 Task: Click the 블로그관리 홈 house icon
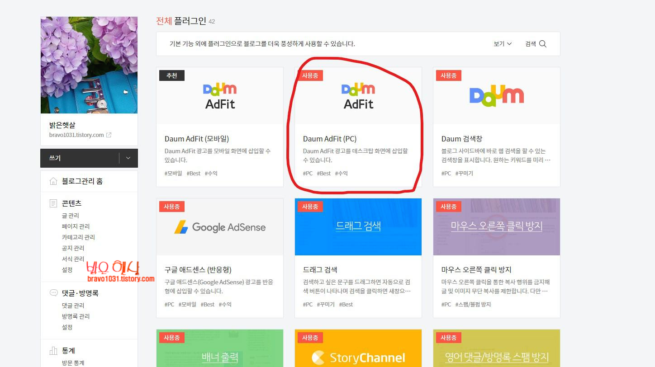point(53,181)
